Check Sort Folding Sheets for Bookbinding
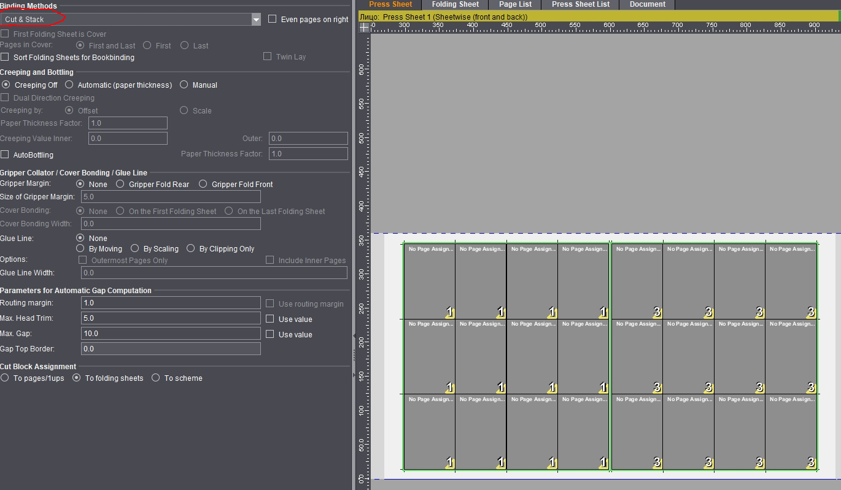This screenshot has height=490, width=841. (x=5, y=57)
